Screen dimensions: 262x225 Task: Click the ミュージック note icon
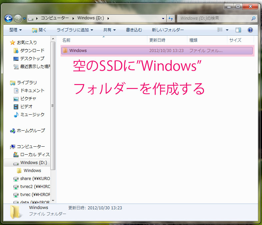tap(16, 115)
